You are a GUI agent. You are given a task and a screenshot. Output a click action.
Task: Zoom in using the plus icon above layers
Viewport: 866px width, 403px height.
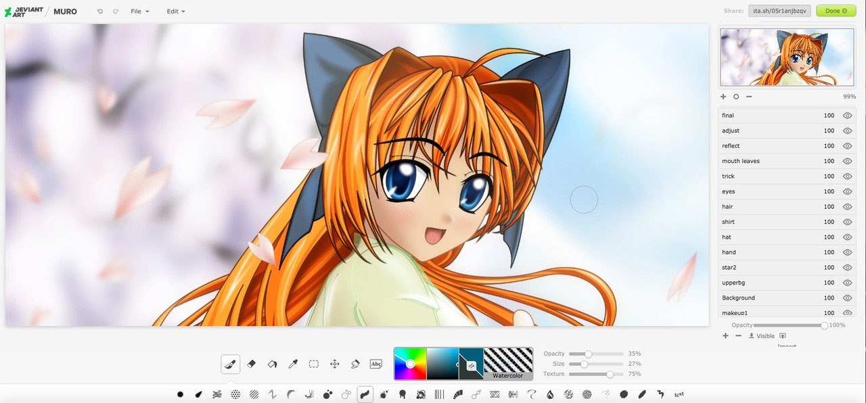(x=723, y=97)
